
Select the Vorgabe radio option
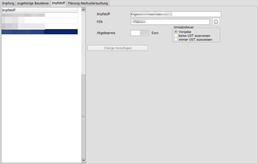click(176, 32)
